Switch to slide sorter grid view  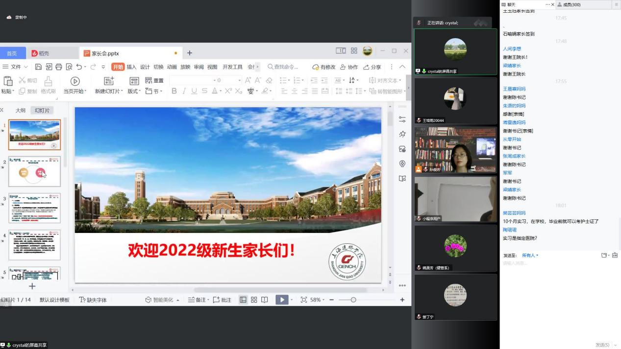(254, 300)
